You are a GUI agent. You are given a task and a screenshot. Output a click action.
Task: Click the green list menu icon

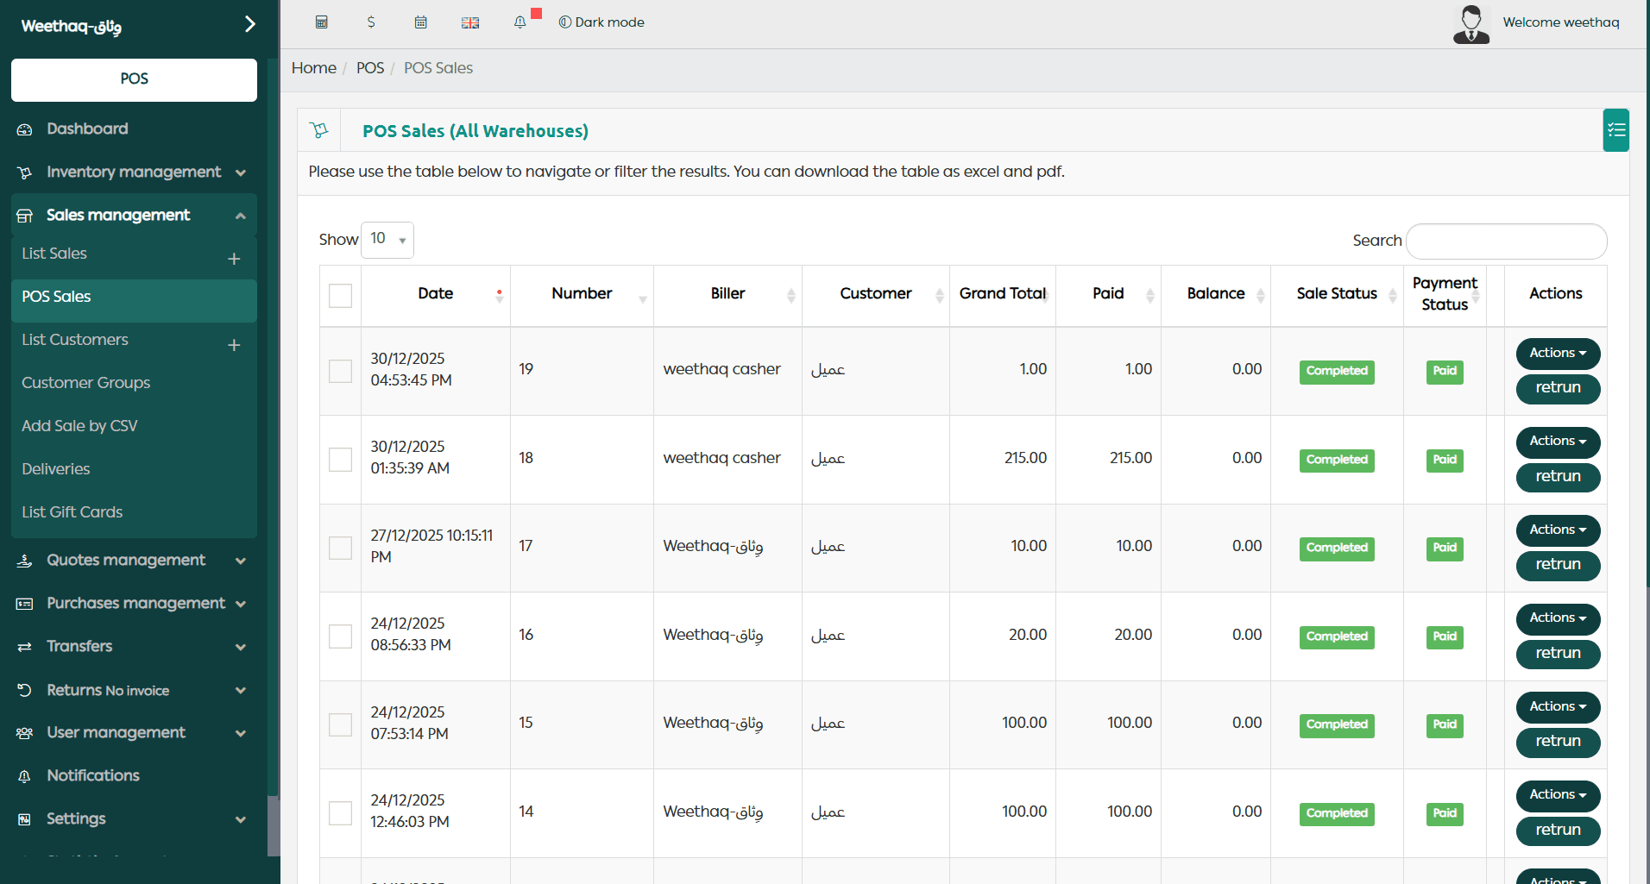point(1615,130)
